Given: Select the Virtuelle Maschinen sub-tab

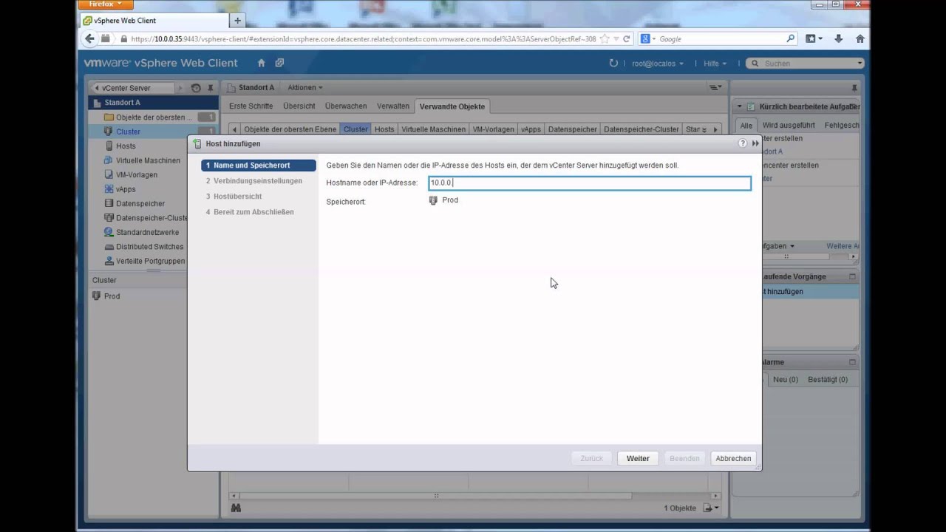Looking at the screenshot, I should (x=434, y=129).
